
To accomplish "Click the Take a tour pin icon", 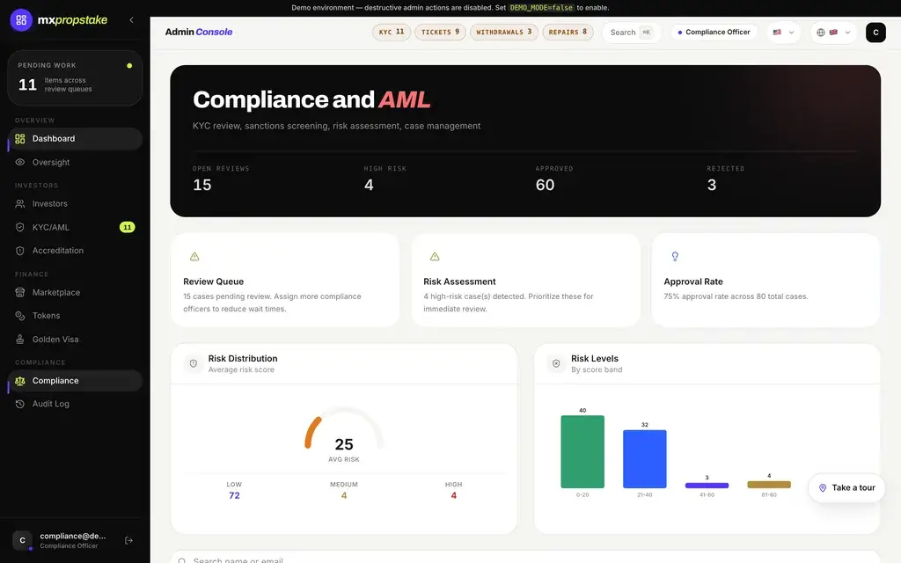I will (823, 487).
